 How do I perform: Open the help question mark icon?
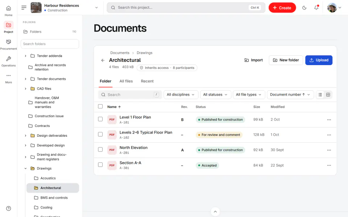[x=8, y=208]
